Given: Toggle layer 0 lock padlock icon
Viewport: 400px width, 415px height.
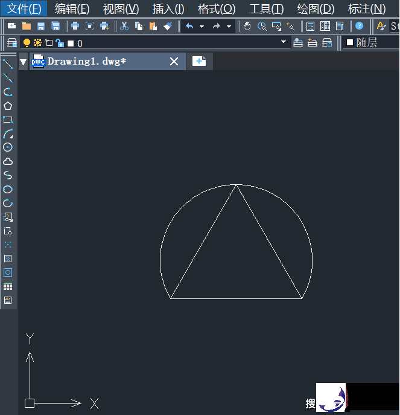Looking at the screenshot, I should tap(60, 43).
